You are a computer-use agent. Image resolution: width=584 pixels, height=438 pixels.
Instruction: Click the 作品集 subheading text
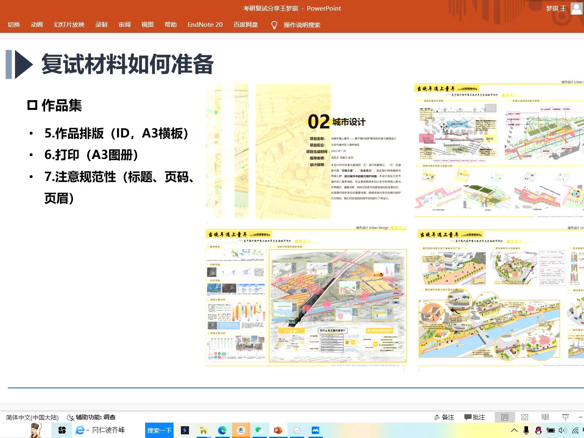(62, 105)
